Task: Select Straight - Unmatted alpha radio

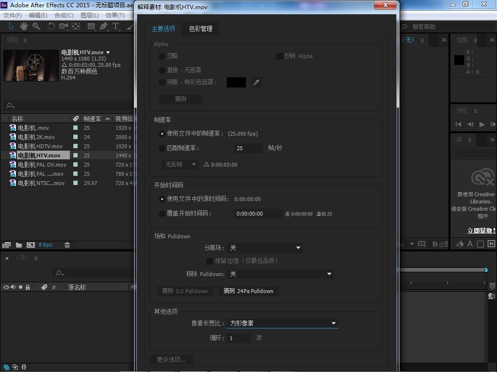Action: point(162,70)
